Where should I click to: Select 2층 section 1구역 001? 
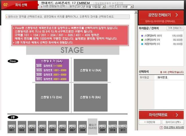point(12,127)
